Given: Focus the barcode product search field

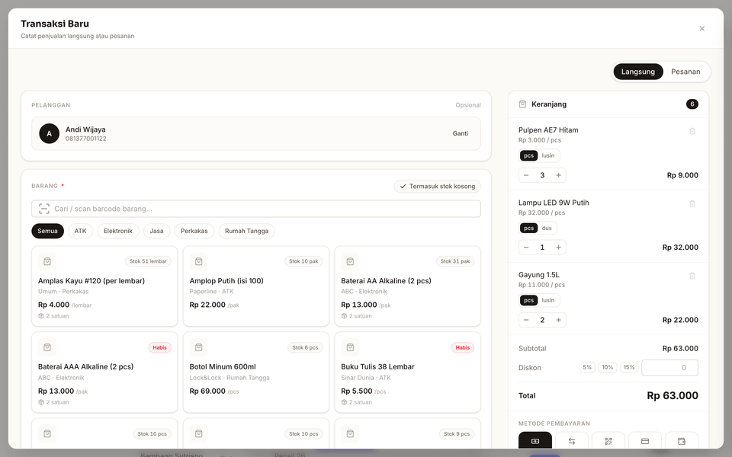Looking at the screenshot, I should point(256,209).
